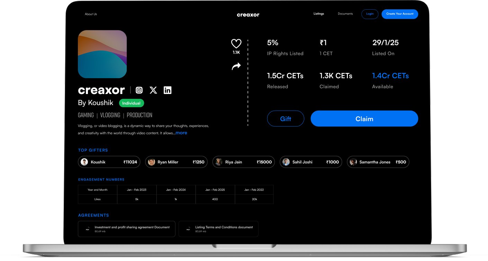Select the Samantha Jones gifter chip
This screenshot has height=261, width=488.
pyautogui.click(x=378, y=162)
